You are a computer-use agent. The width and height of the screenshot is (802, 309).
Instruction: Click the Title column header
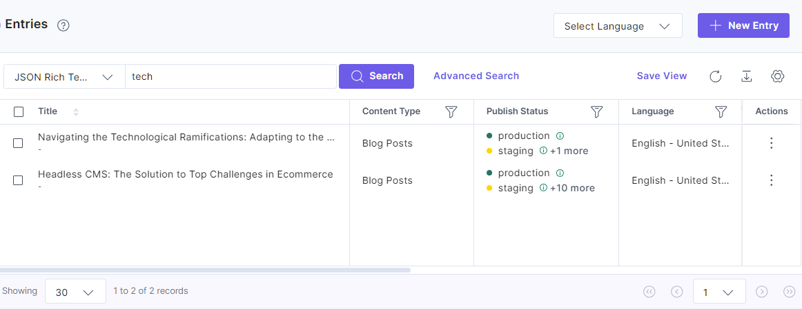point(48,111)
